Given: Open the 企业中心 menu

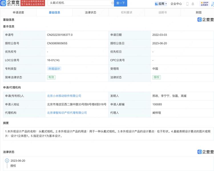Looking at the screenshot, I should click(176, 4).
